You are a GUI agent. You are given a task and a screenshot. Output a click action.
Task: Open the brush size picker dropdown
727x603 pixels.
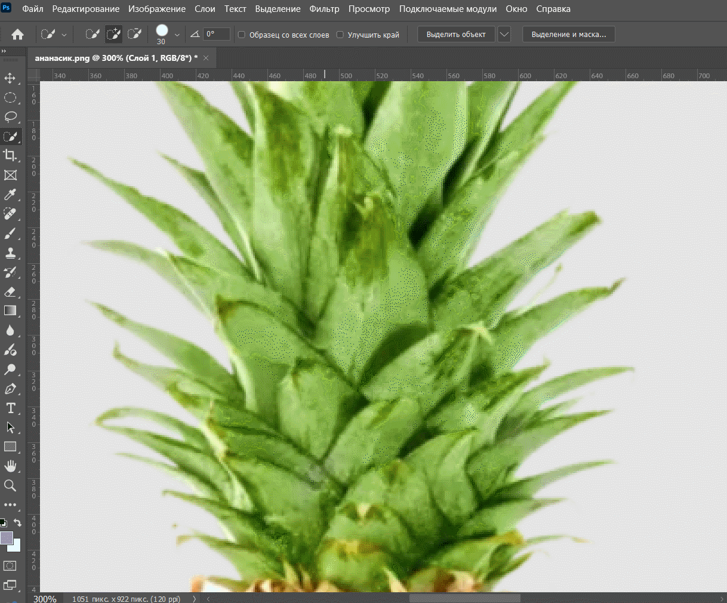click(x=177, y=35)
